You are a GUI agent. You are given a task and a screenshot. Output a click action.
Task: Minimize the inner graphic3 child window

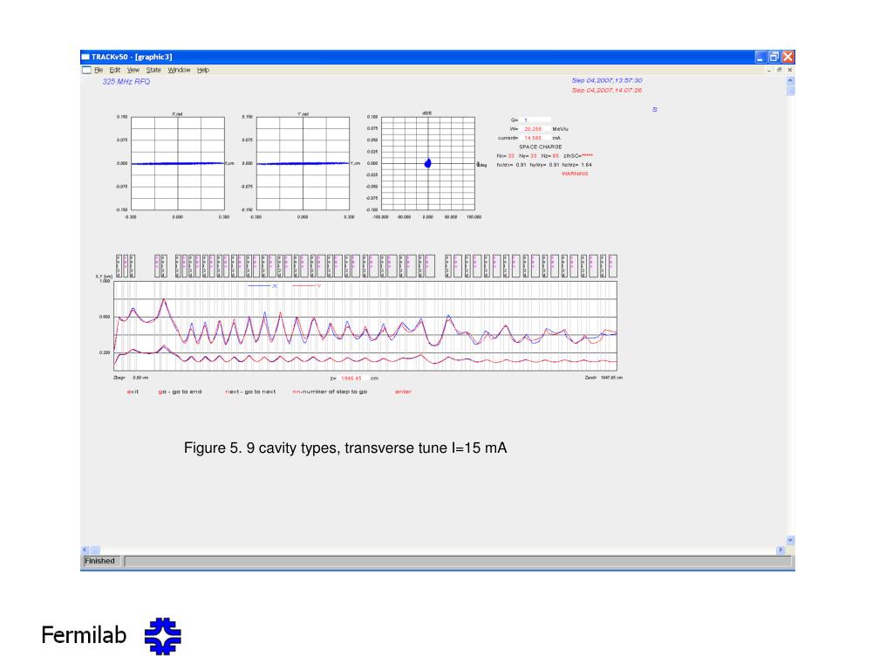click(x=769, y=70)
